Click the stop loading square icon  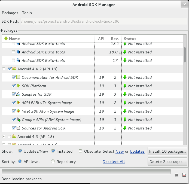pos(177,175)
